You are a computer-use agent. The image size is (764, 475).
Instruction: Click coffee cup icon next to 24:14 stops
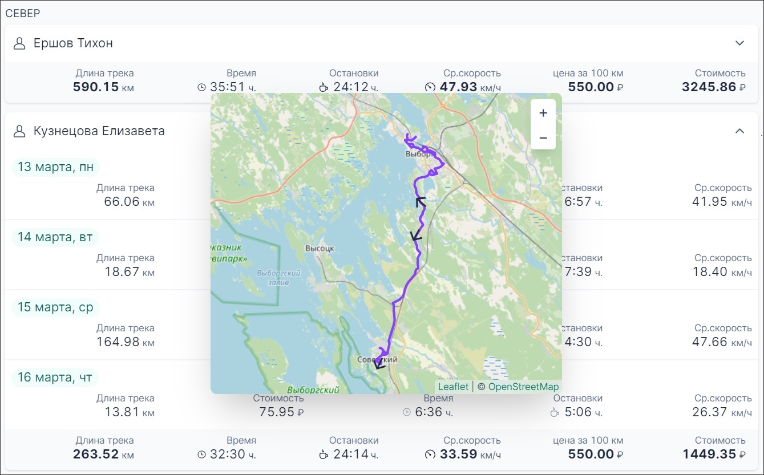(324, 454)
